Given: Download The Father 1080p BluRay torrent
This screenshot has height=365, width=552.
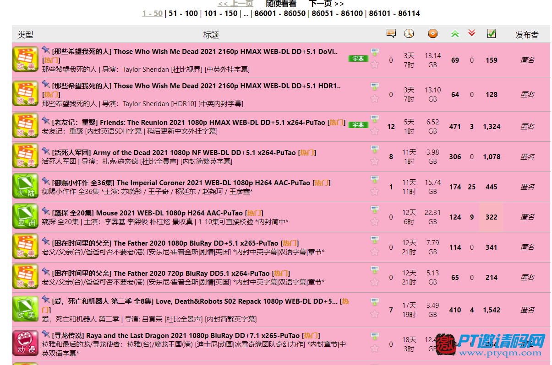Looking at the screenshot, I should pos(375,240).
